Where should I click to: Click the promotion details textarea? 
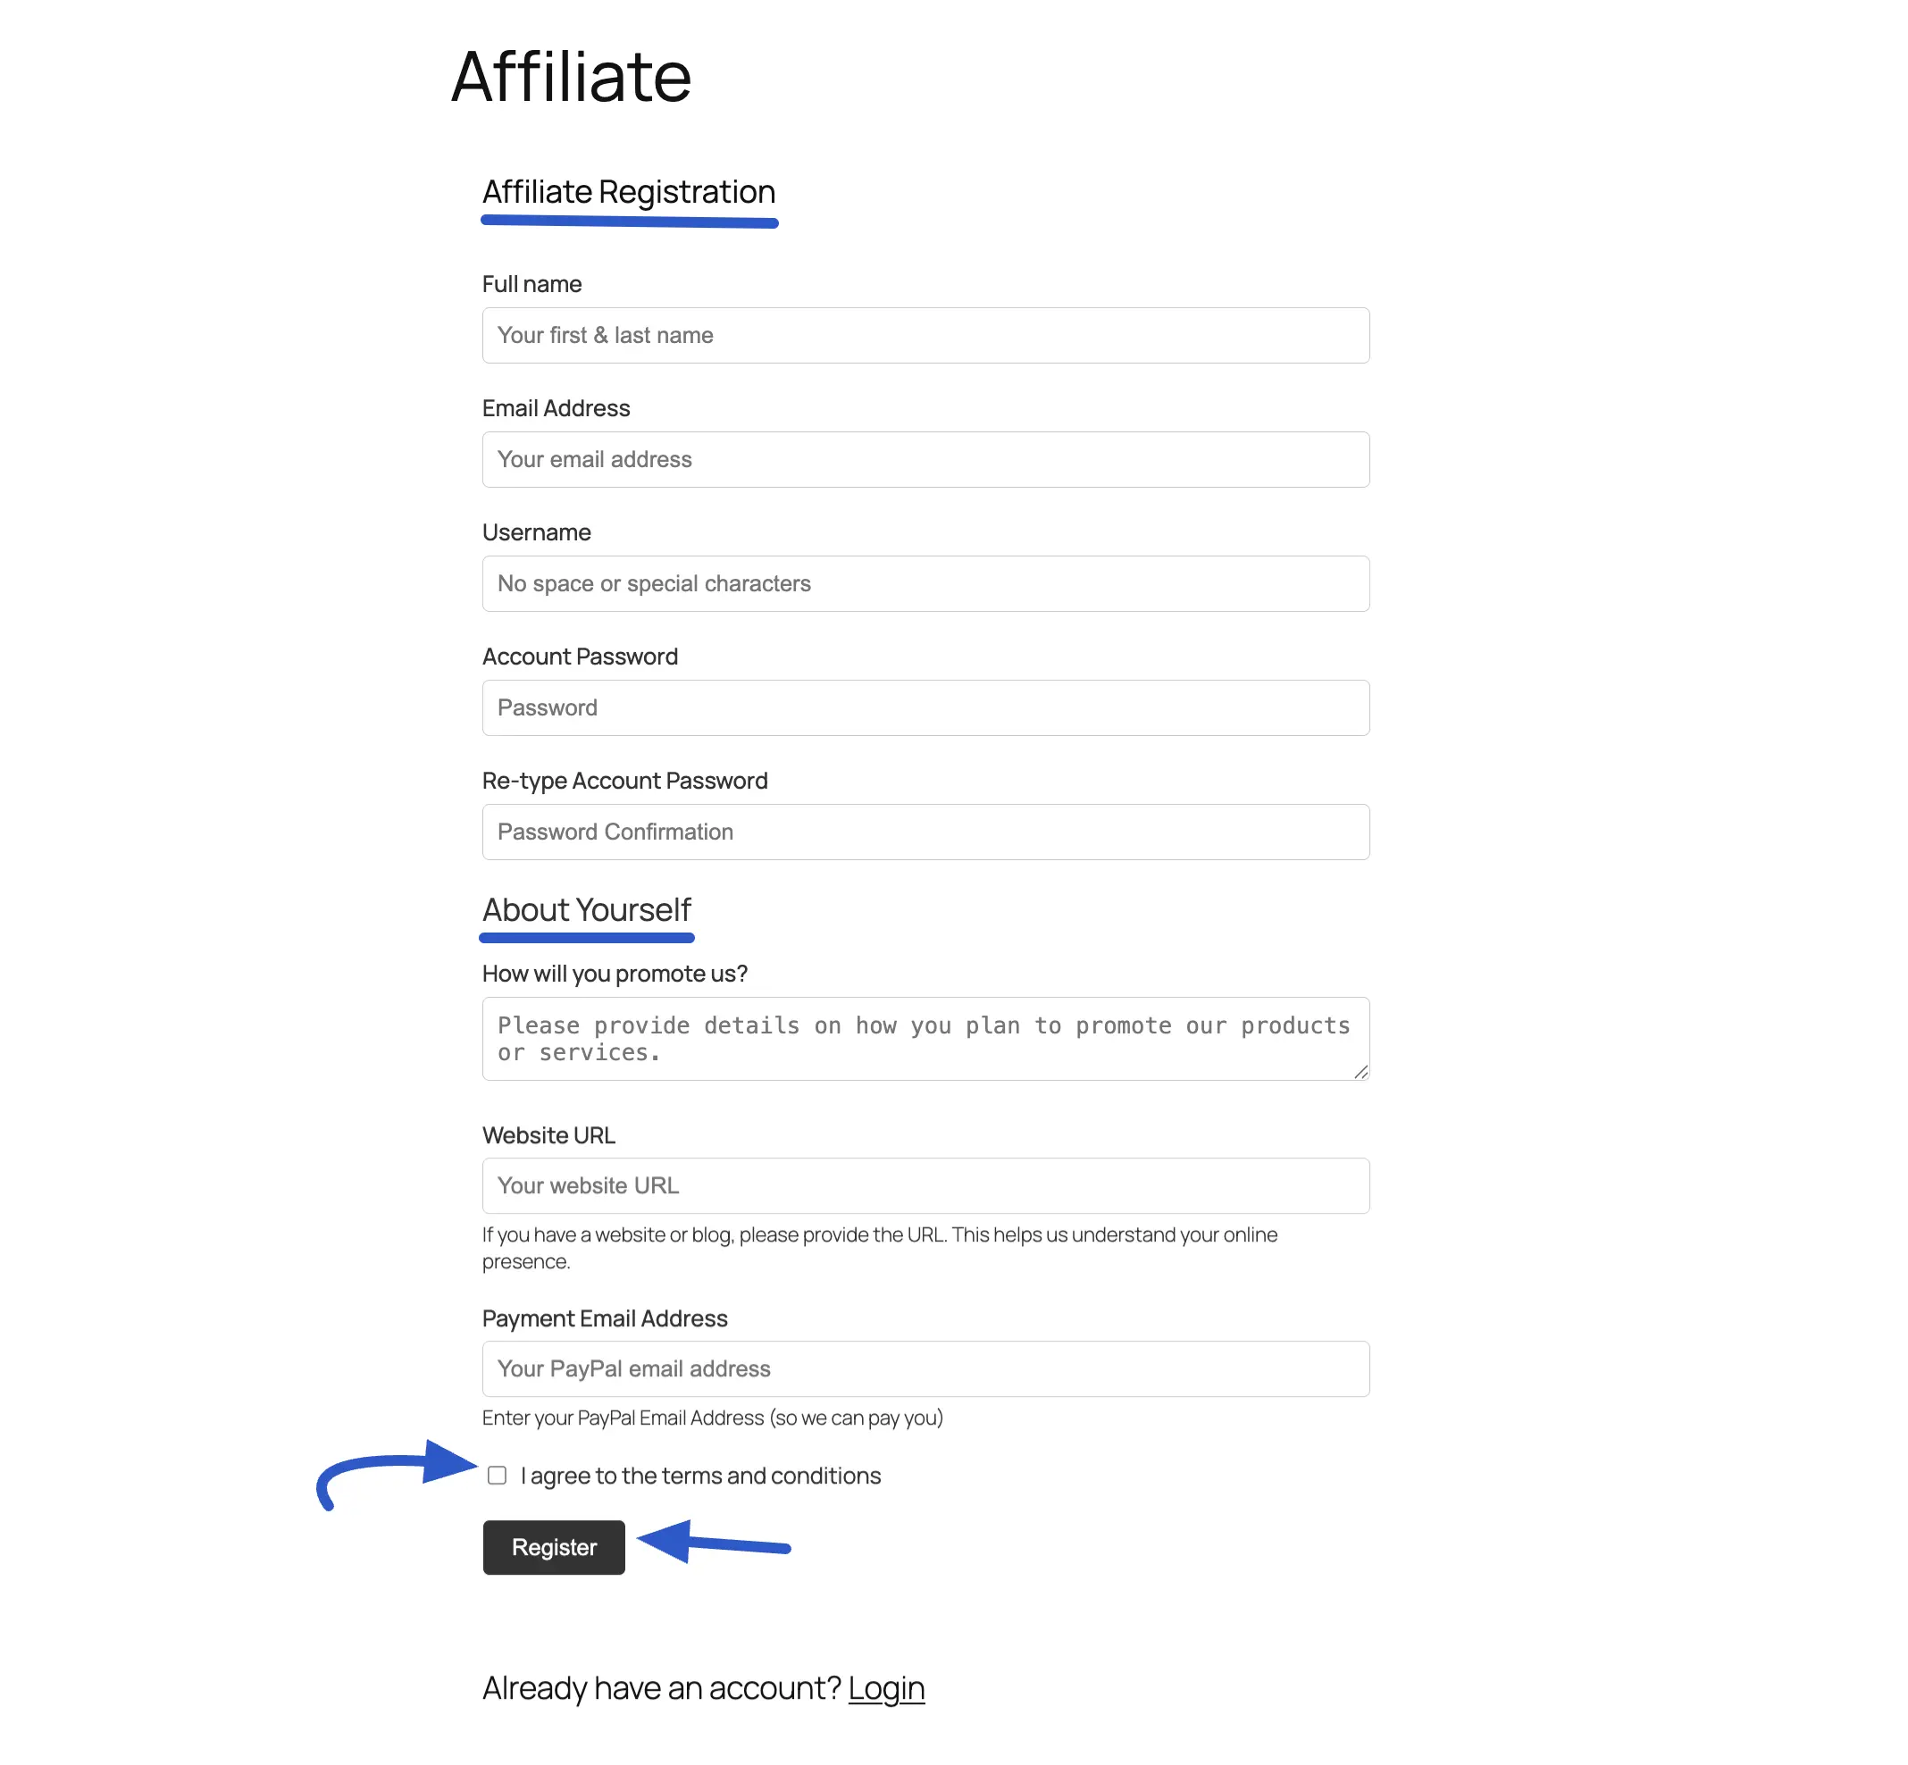[925, 1039]
